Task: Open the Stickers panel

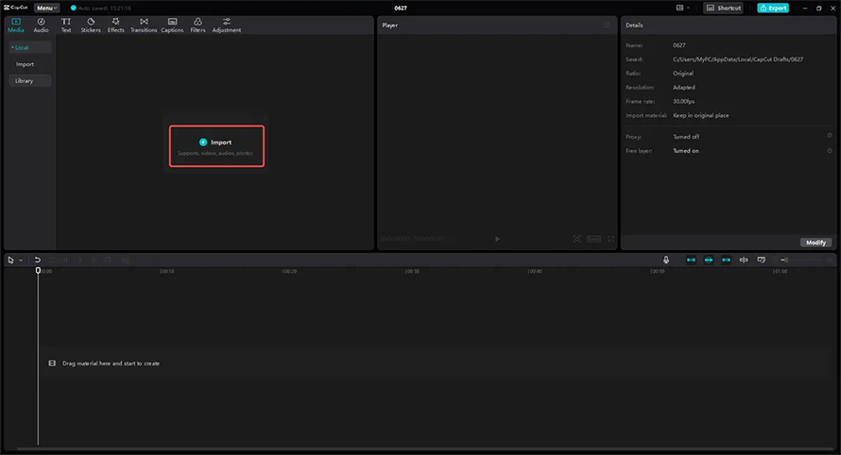Action: tap(91, 25)
